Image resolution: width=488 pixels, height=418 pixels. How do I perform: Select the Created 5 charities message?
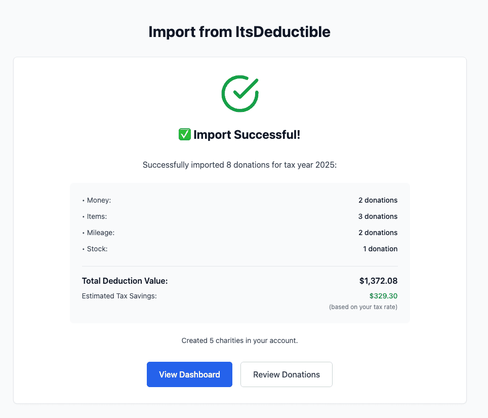239,340
